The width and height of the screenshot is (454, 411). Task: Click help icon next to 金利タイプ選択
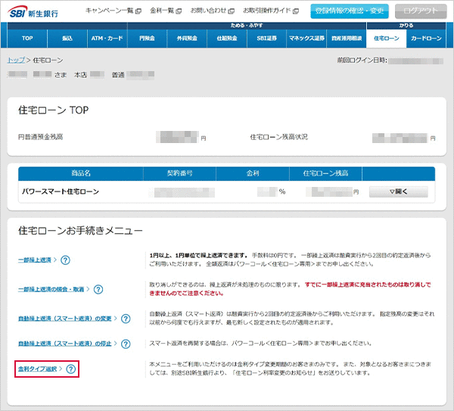click(x=71, y=369)
